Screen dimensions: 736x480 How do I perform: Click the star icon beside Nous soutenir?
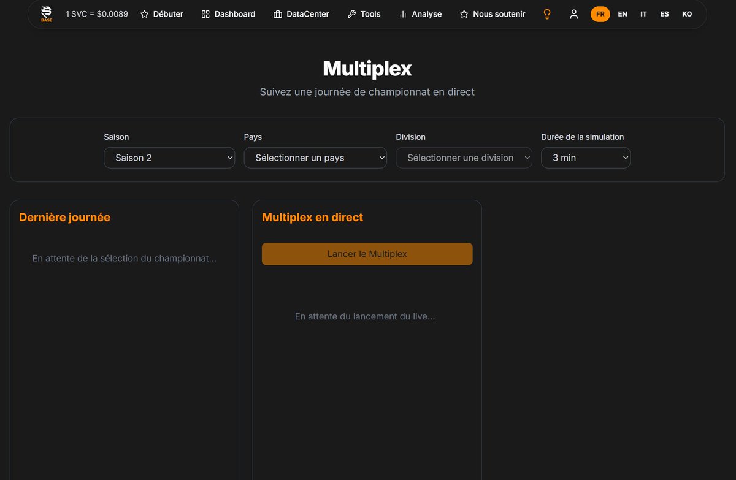tap(464, 14)
